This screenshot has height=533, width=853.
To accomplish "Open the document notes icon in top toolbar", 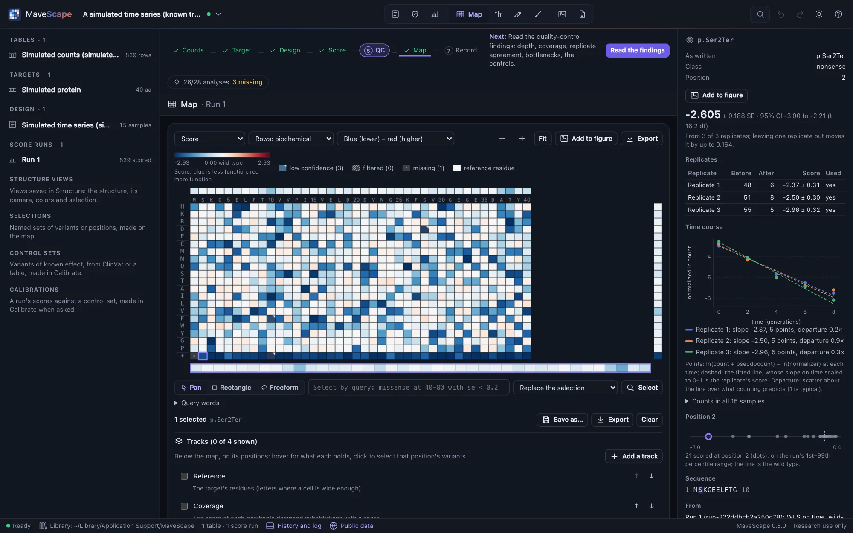I will coord(395,14).
